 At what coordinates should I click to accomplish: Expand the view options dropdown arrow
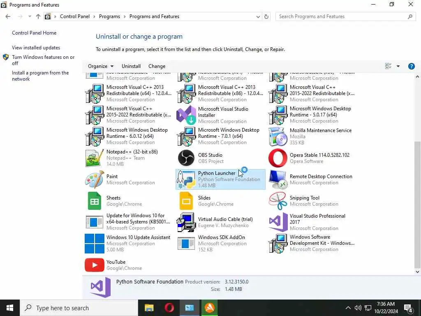[398, 66]
